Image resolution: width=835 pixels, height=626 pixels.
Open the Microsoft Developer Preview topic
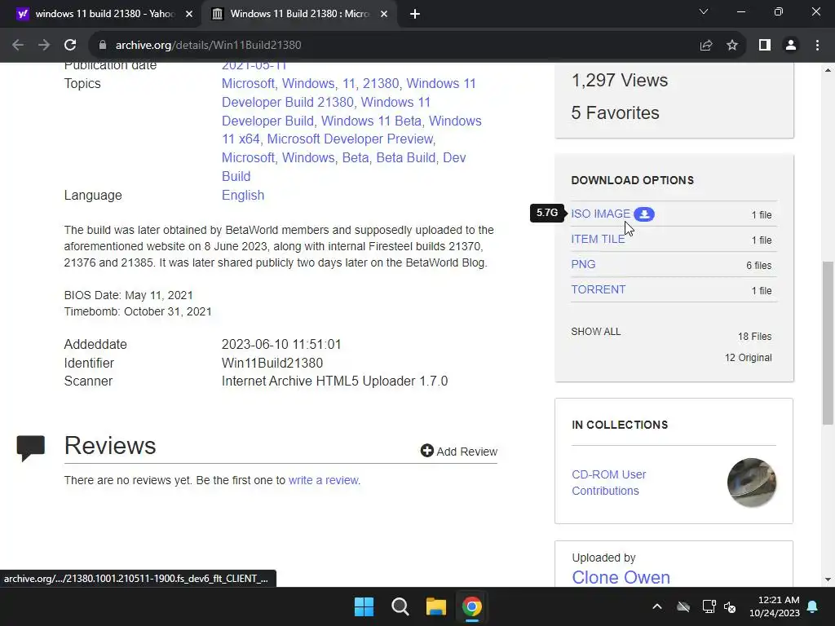[350, 139]
